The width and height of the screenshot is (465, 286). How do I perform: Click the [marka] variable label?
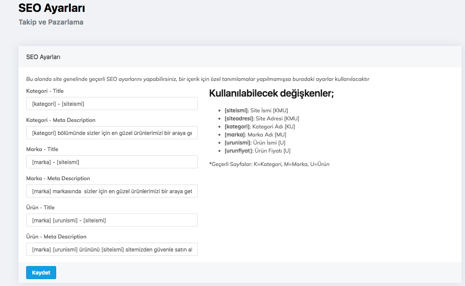[x=246, y=135]
